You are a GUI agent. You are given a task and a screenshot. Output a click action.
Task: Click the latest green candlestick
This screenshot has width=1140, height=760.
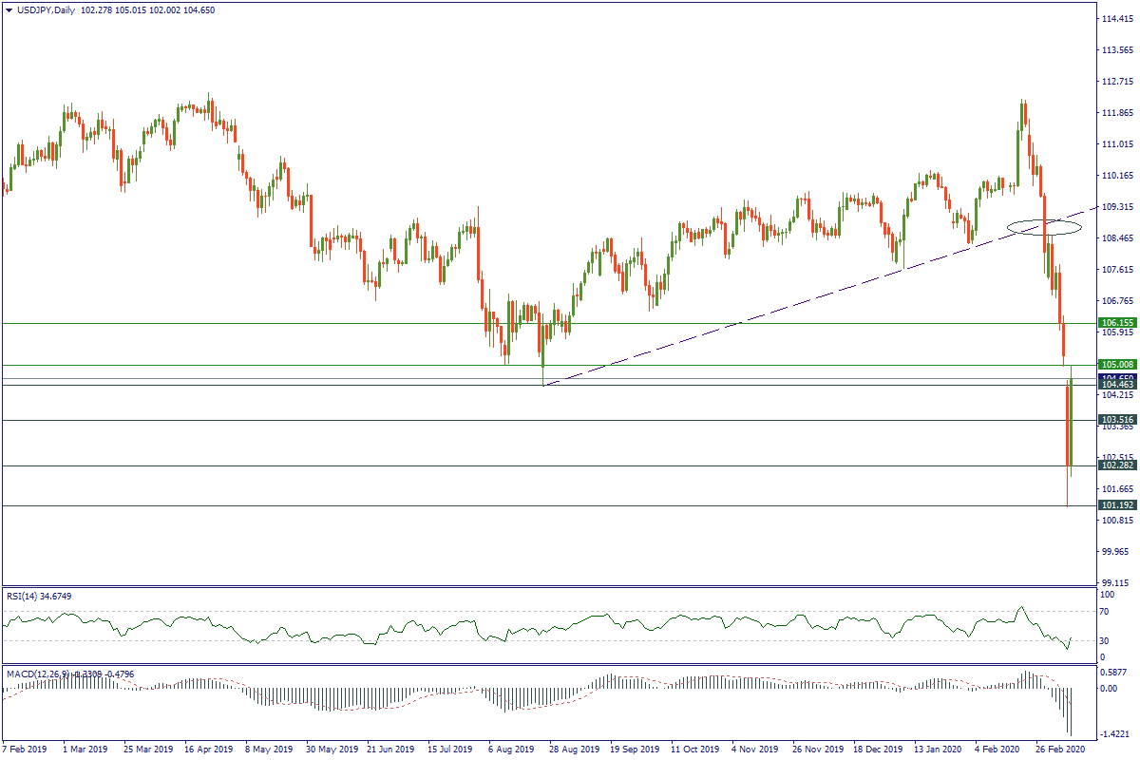click(1071, 423)
